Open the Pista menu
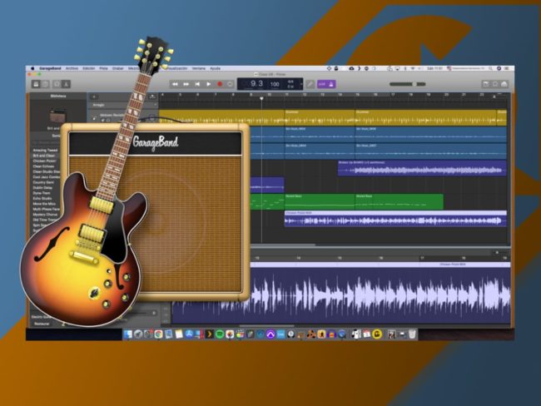This screenshot has width=541, height=406. 103,68
